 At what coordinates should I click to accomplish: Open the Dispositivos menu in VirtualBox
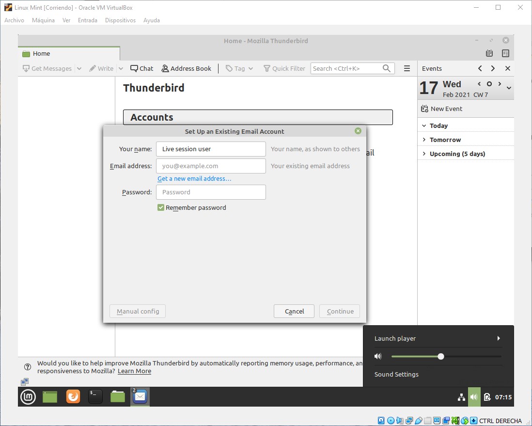tap(120, 20)
